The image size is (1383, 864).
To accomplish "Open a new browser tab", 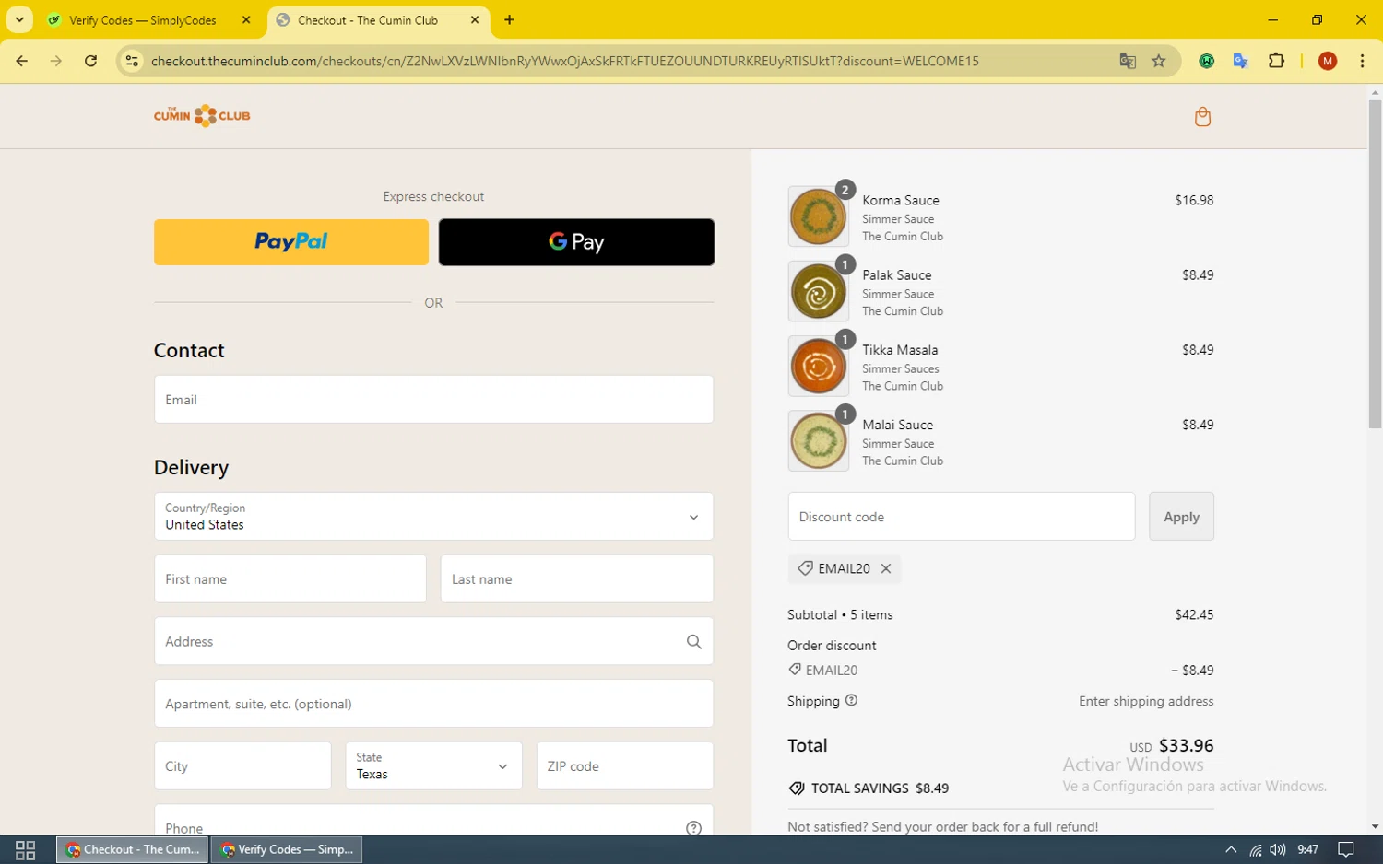I will click(509, 19).
